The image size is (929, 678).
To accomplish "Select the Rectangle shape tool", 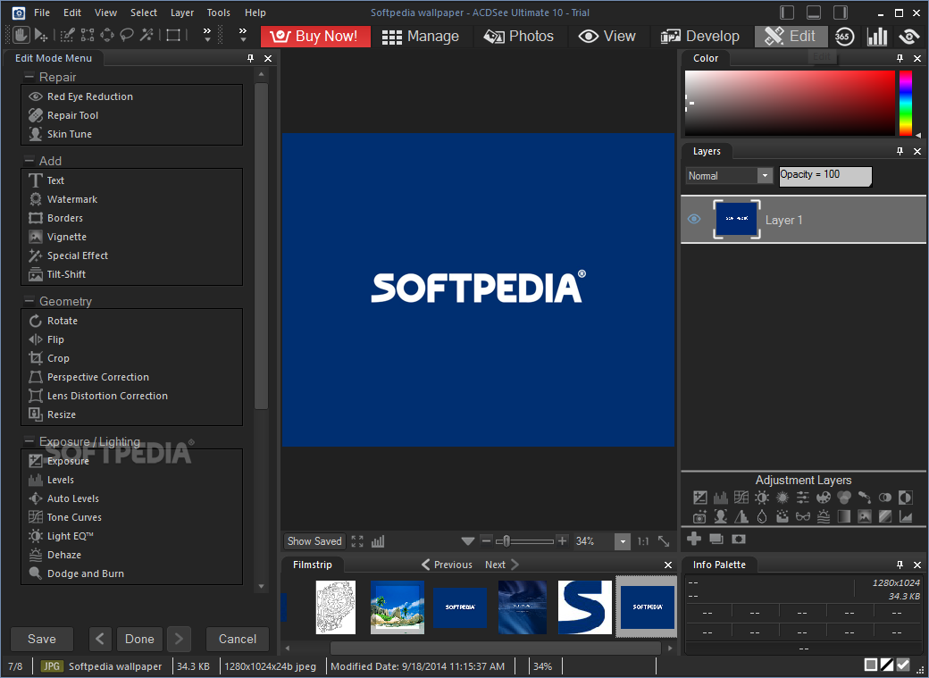I will coord(173,36).
